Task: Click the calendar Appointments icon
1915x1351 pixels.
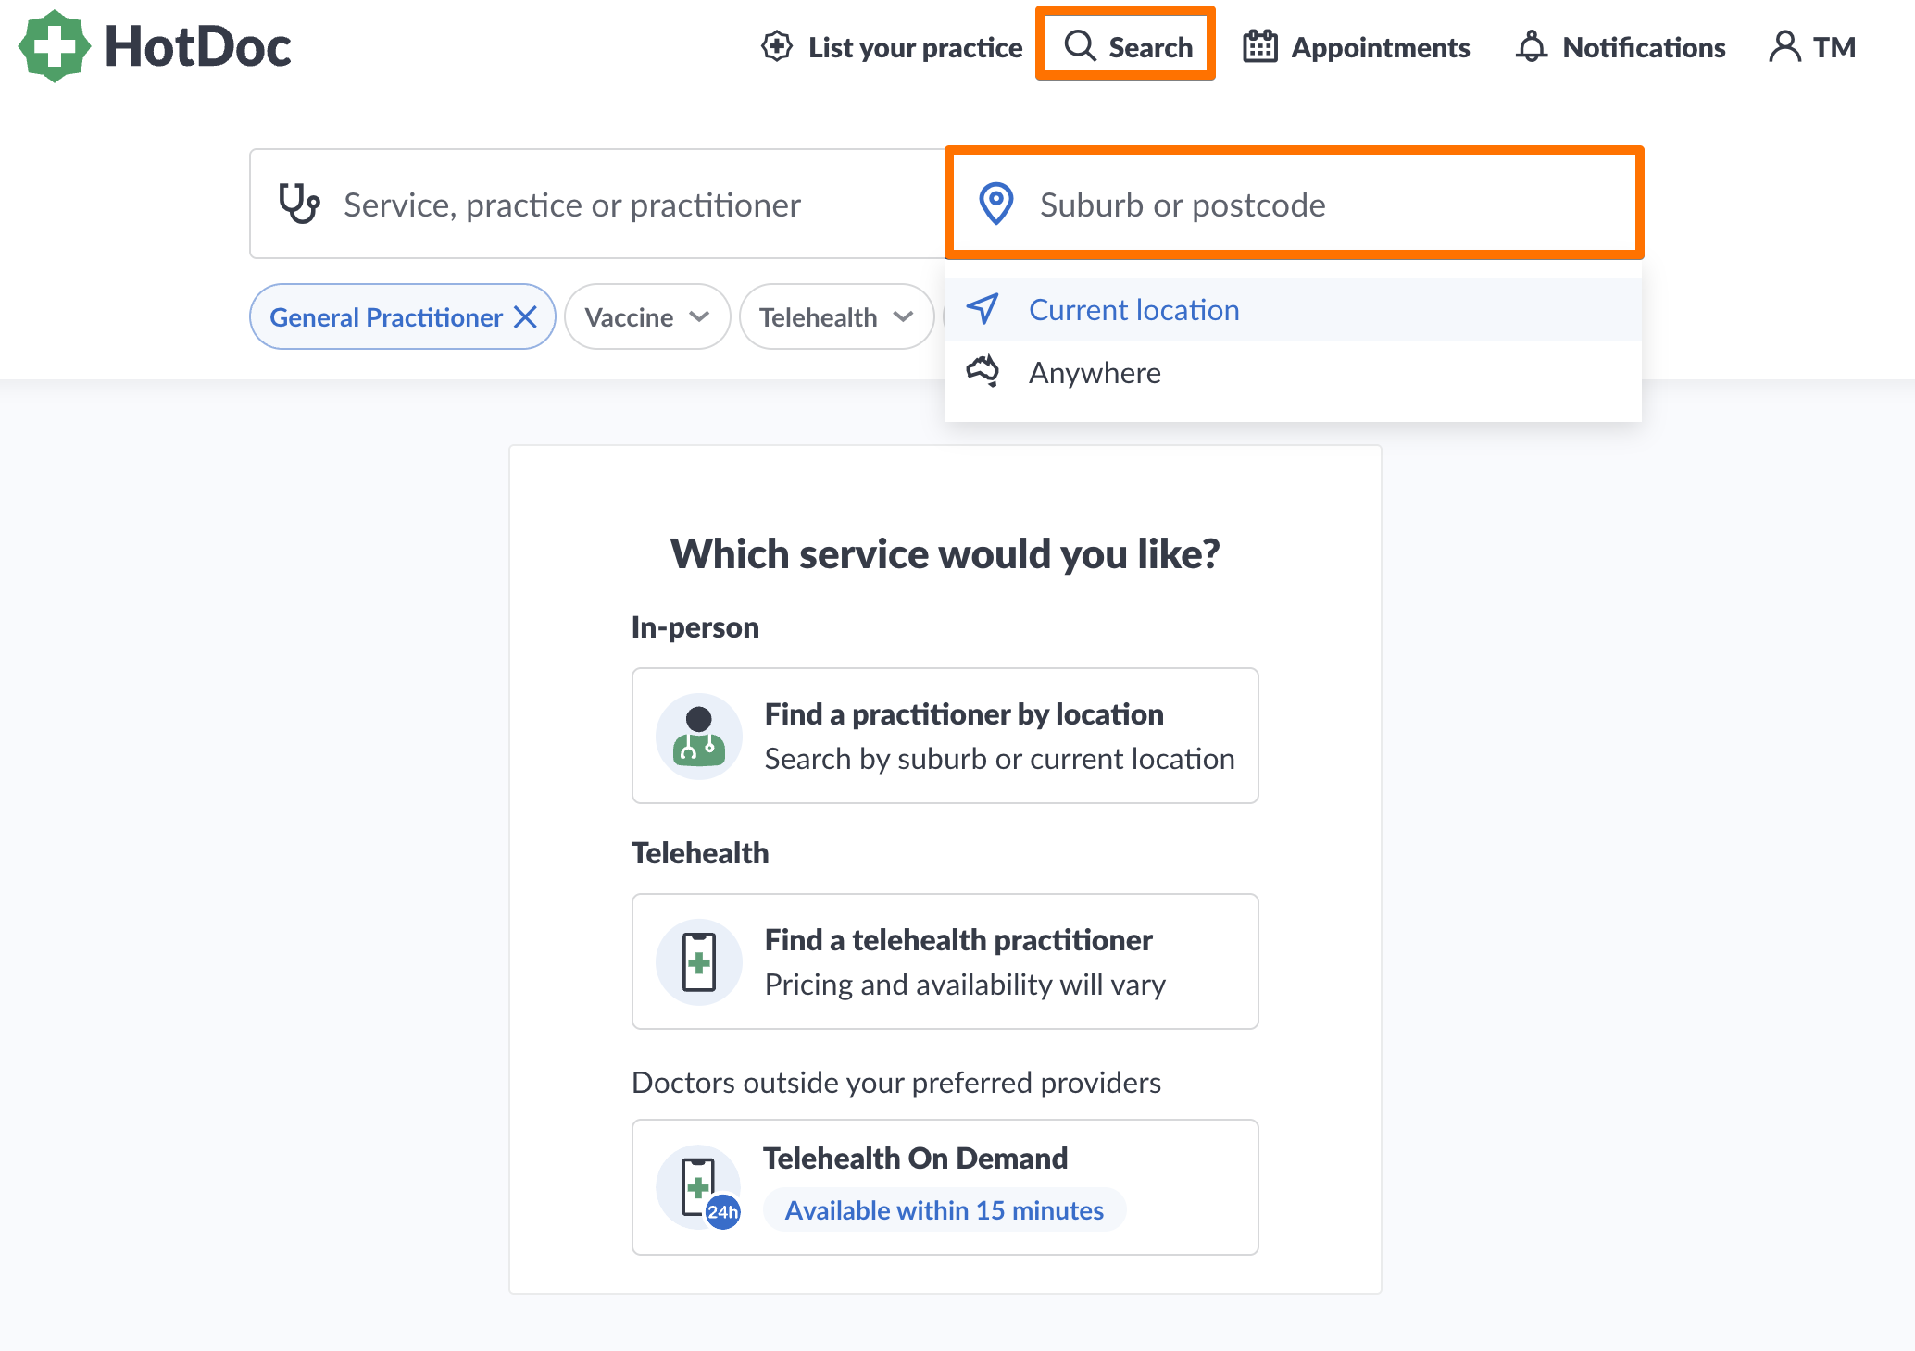Action: click(1259, 46)
